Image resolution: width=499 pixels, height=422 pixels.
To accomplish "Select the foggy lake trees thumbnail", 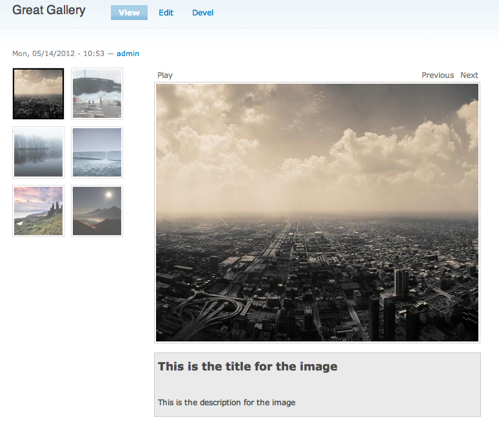I will pyautogui.click(x=38, y=152).
